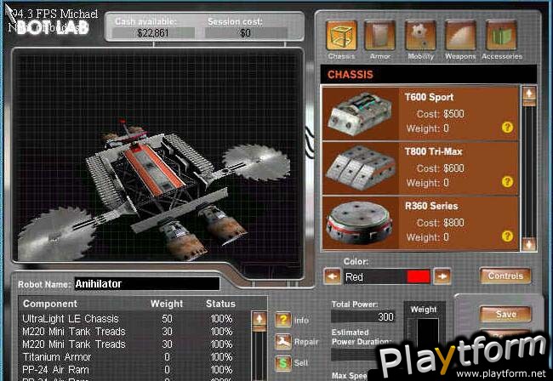
Task: Click the yellow Info question mark icon
Action: (x=283, y=320)
